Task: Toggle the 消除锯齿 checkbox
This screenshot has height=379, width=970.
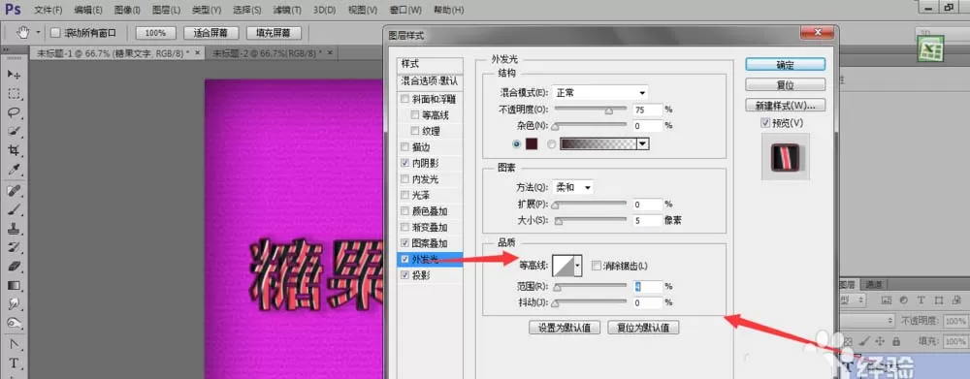Action: (597, 266)
